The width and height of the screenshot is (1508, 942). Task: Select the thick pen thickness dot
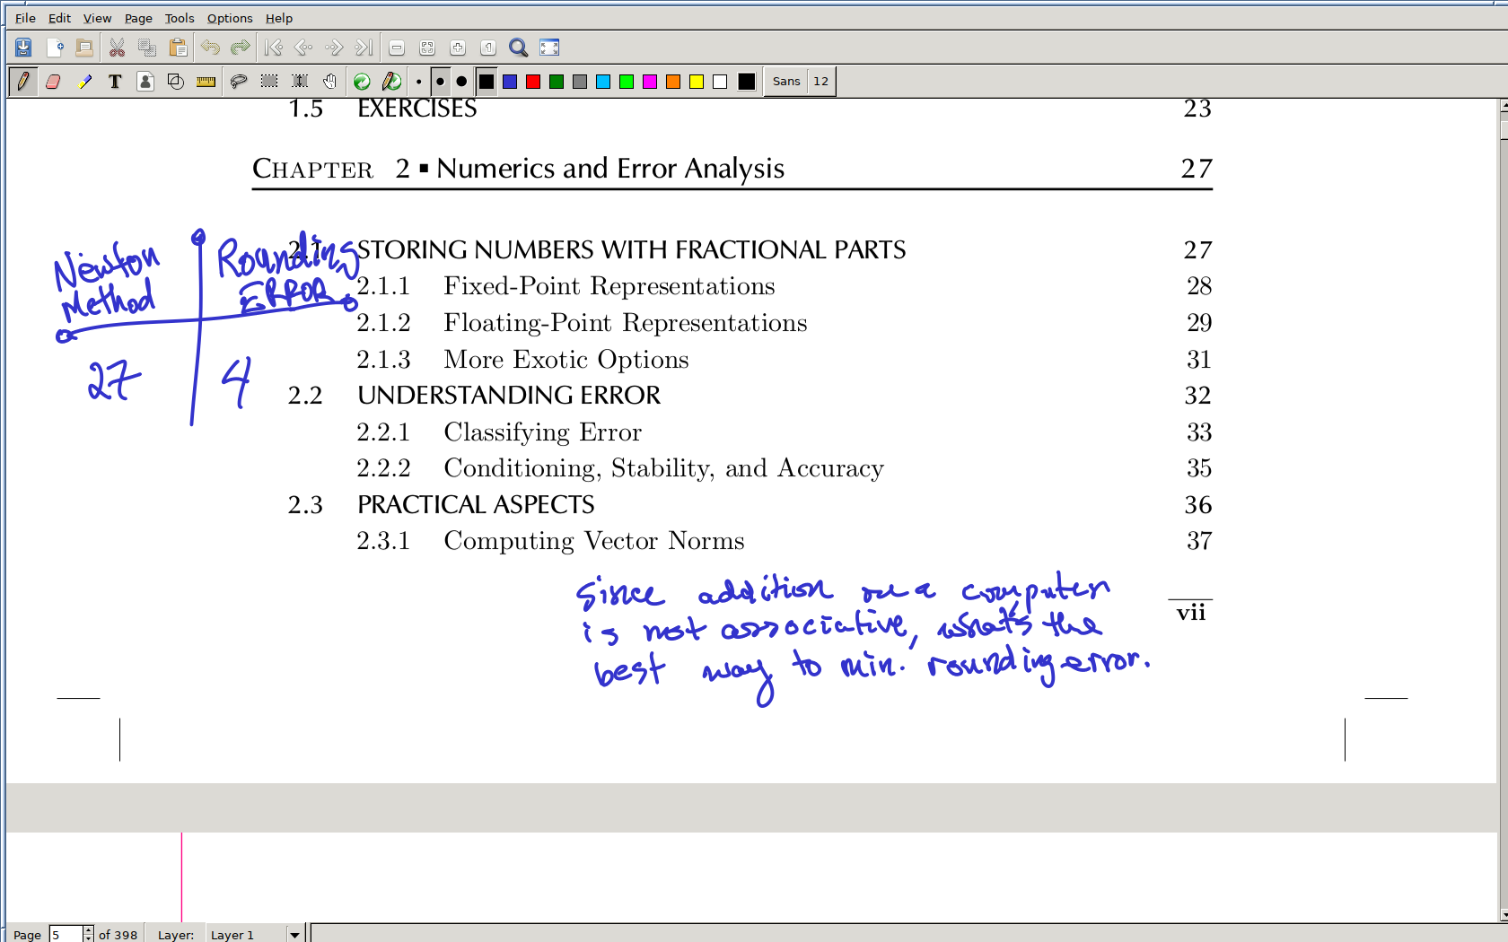click(x=461, y=82)
